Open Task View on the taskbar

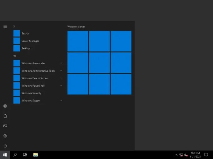[25, 155]
